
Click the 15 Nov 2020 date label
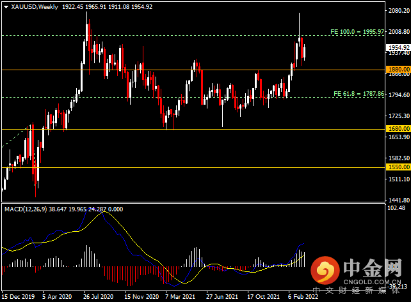coord(141,297)
